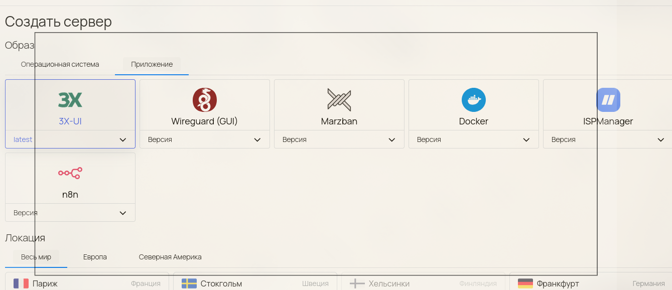
Task: Switch to the Операционная система tab
Action: [60, 64]
